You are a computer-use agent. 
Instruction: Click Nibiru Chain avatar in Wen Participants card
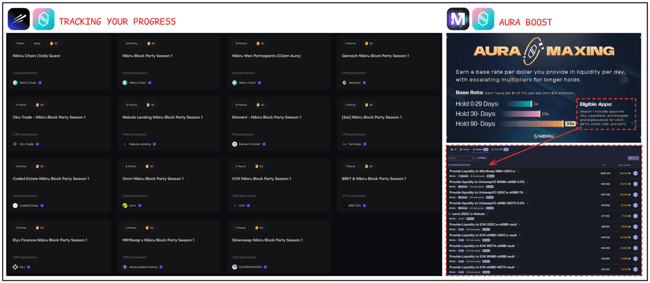(x=235, y=83)
